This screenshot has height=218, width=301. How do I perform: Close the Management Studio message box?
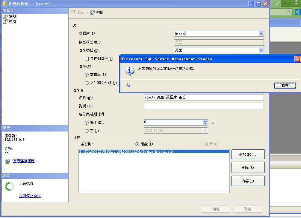[297, 59]
